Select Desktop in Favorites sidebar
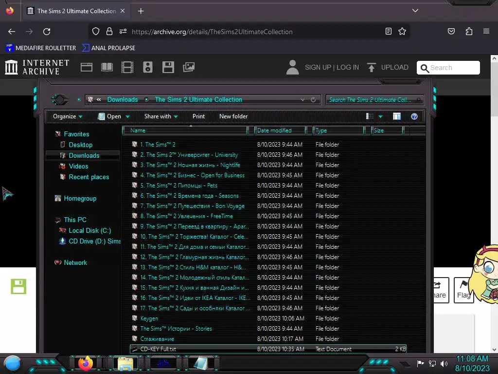 pos(81,145)
